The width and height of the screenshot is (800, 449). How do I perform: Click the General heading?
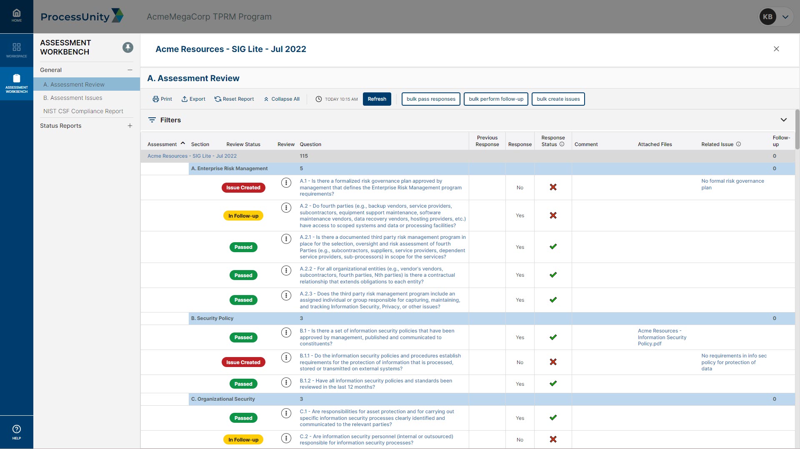[51, 70]
